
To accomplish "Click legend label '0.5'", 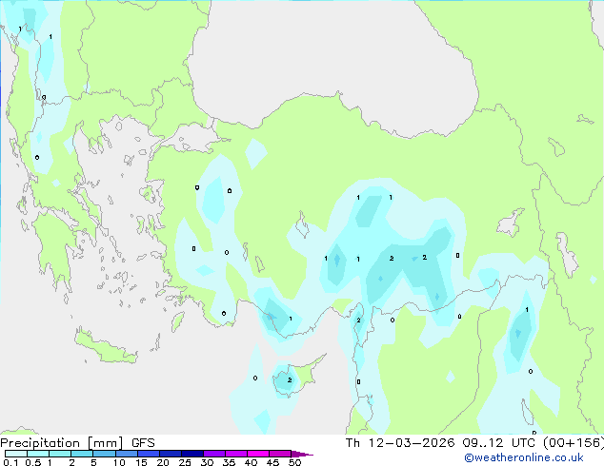I will [x=32, y=462].
